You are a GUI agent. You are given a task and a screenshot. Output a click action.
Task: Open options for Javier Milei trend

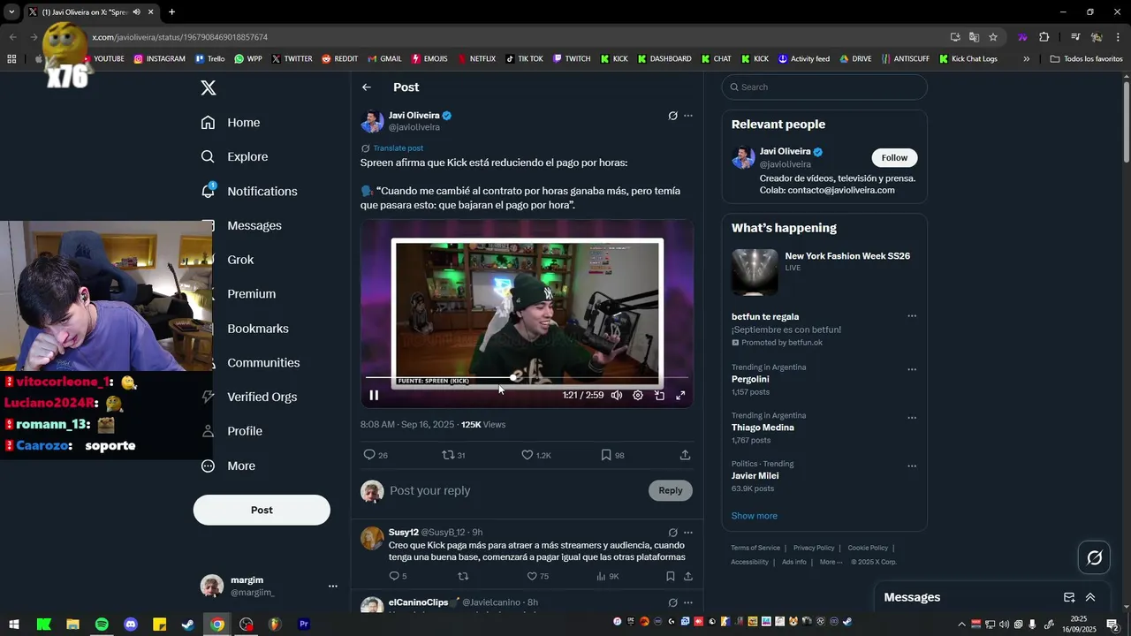point(912,466)
